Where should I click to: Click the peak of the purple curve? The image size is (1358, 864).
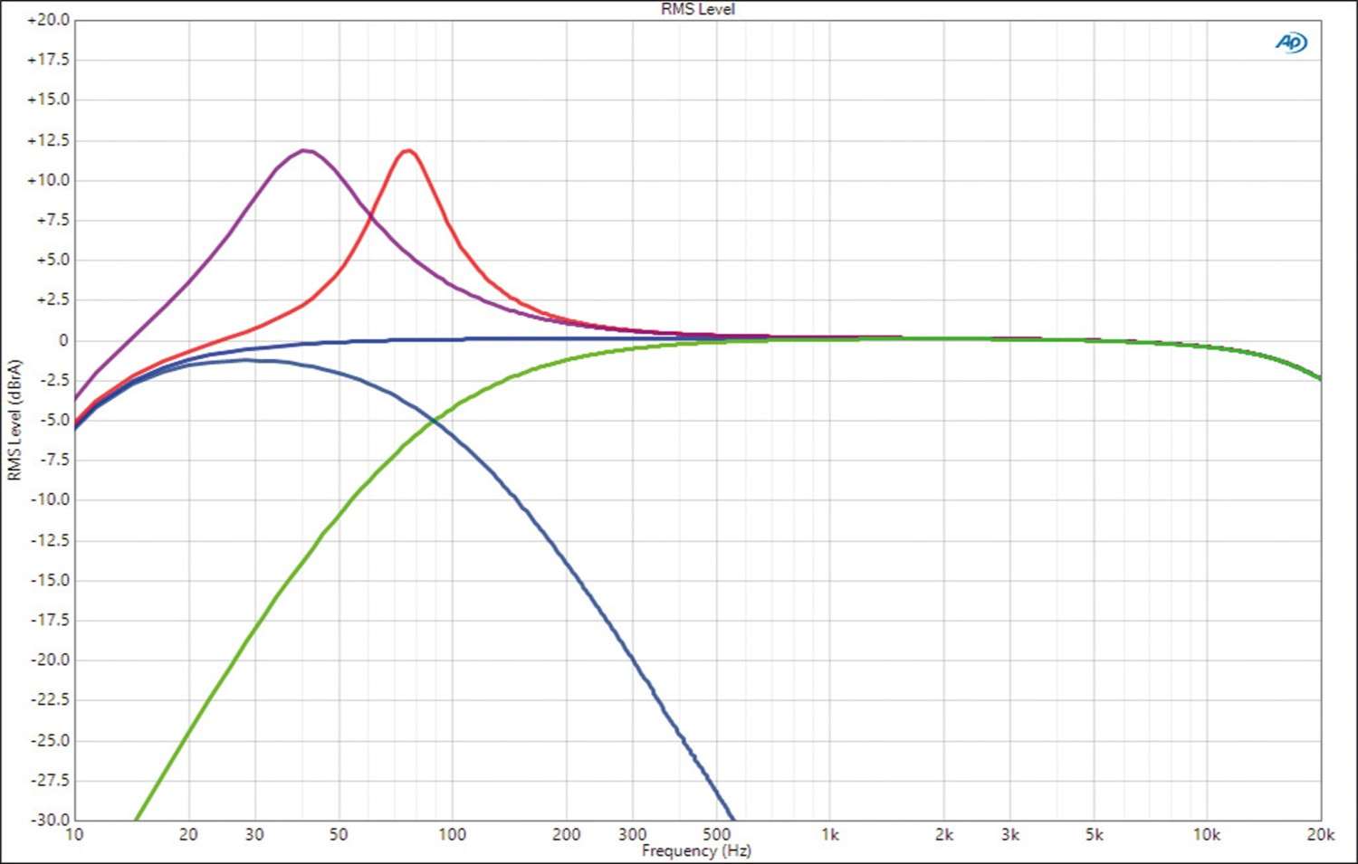coord(305,150)
